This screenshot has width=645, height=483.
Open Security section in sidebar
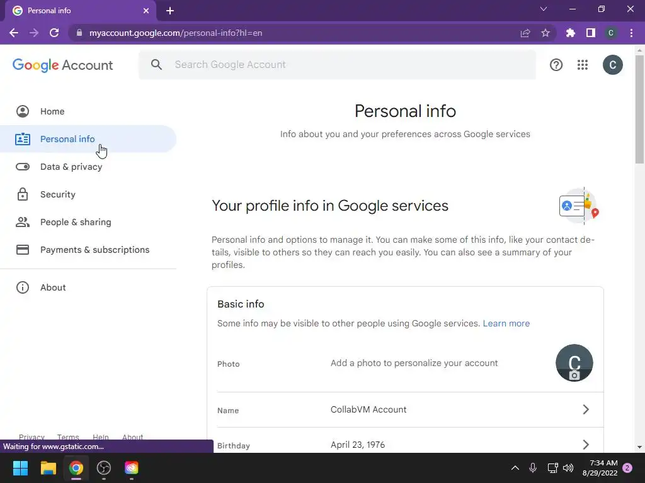coord(88,194)
